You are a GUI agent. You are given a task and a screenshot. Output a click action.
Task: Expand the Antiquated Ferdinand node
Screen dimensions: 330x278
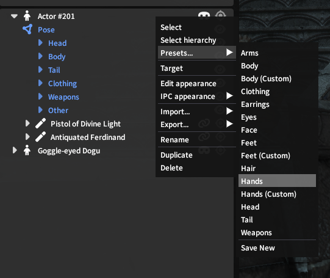click(27, 137)
